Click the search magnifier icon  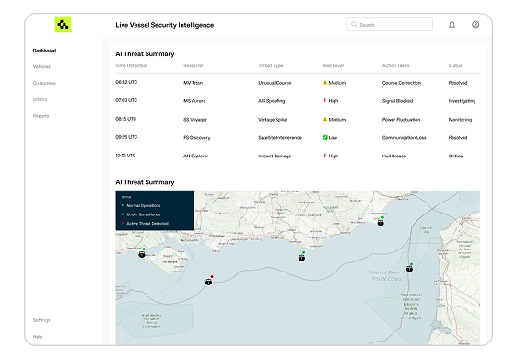click(x=354, y=24)
